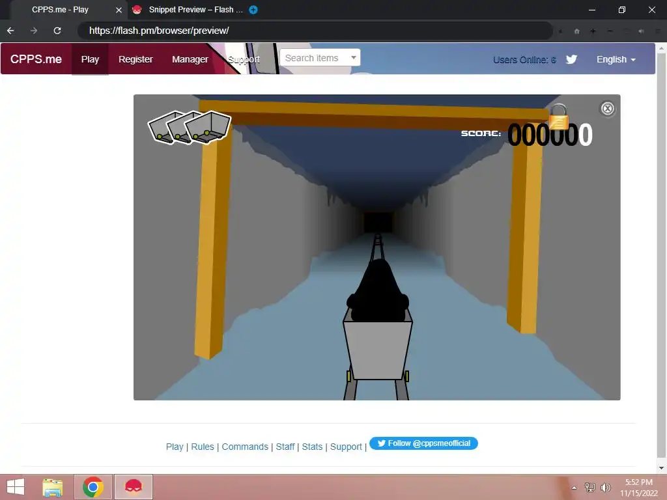Open the Play navigation item
The image size is (667, 500).
(x=90, y=59)
